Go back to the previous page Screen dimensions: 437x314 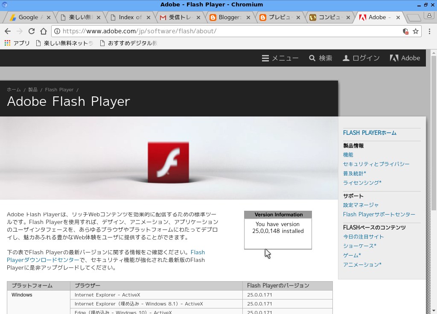[x=8, y=31]
